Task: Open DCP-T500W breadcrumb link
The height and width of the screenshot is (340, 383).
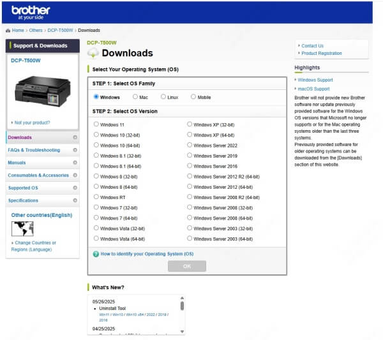Action: pyautogui.click(x=60, y=30)
